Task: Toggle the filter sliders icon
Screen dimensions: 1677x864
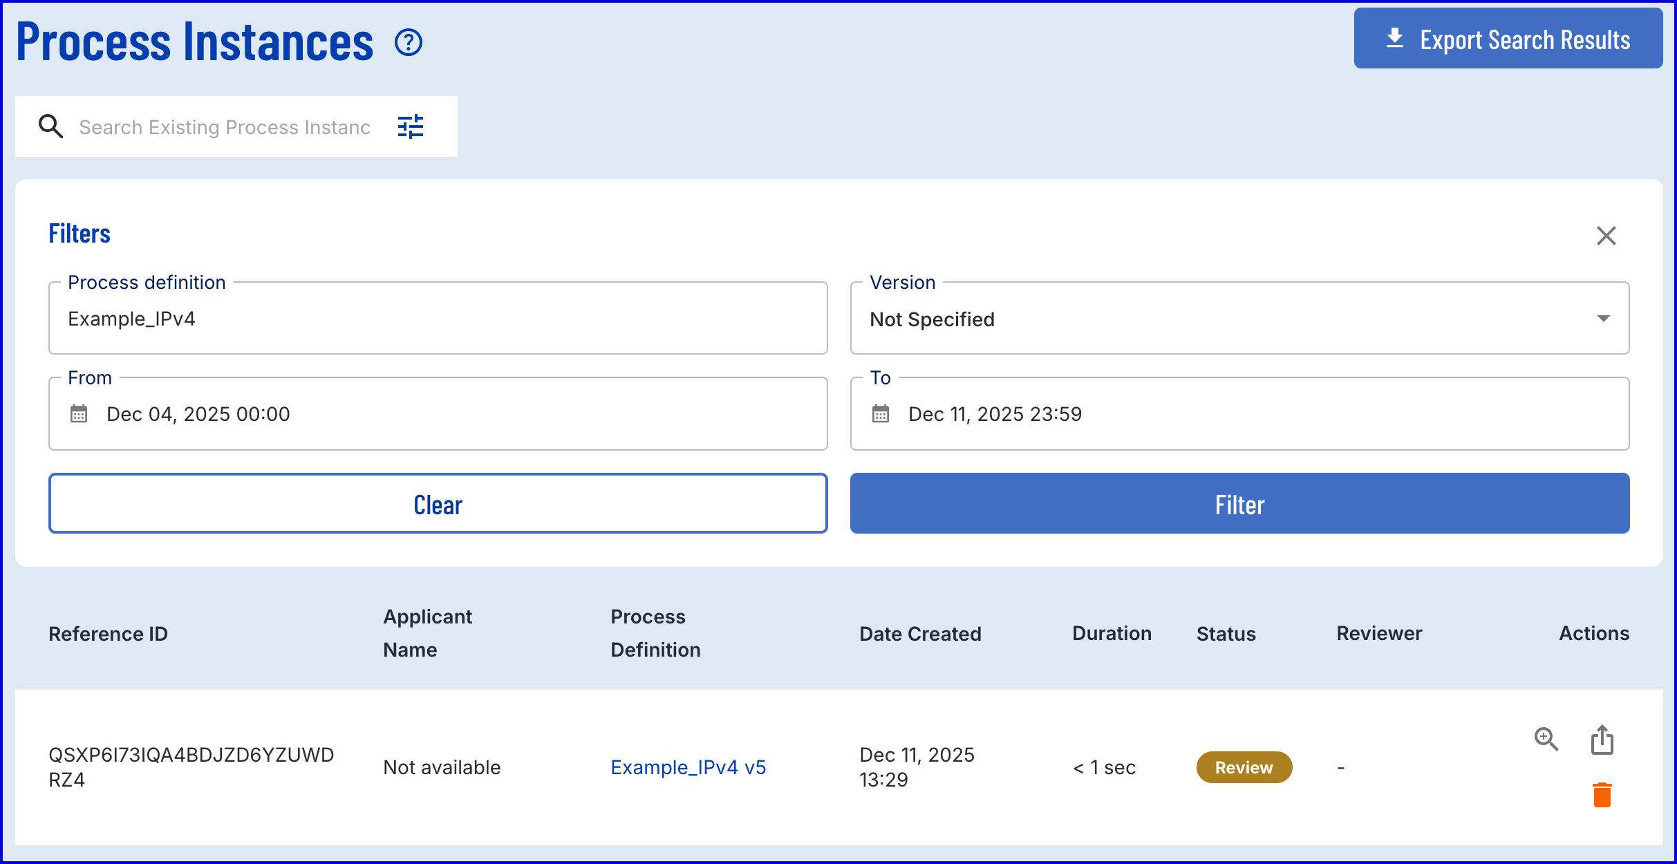Action: coord(411,126)
